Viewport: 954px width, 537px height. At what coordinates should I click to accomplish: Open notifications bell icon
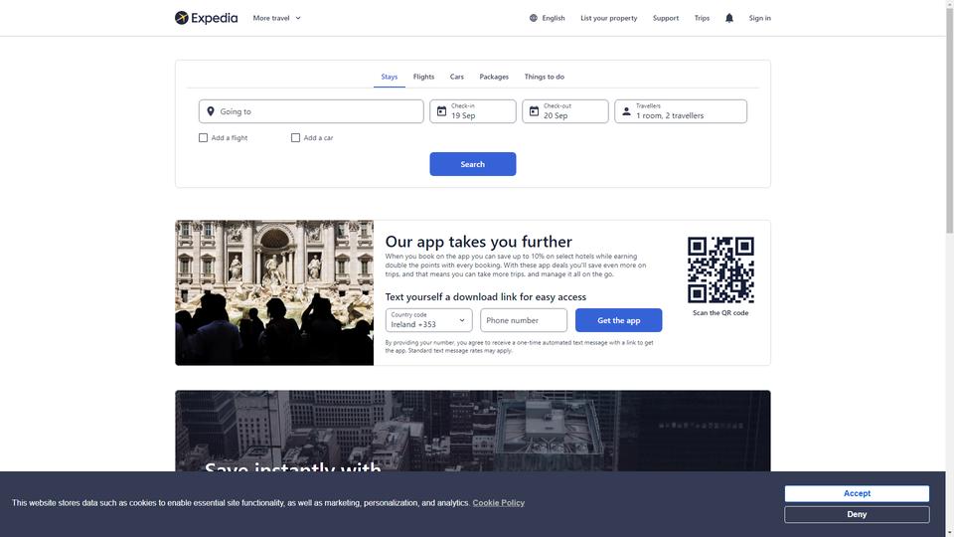pyautogui.click(x=728, y=18)
